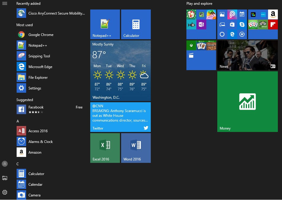
Task: Open the large green Money tile
Action: pyautogui.click(x=248, y=102)
